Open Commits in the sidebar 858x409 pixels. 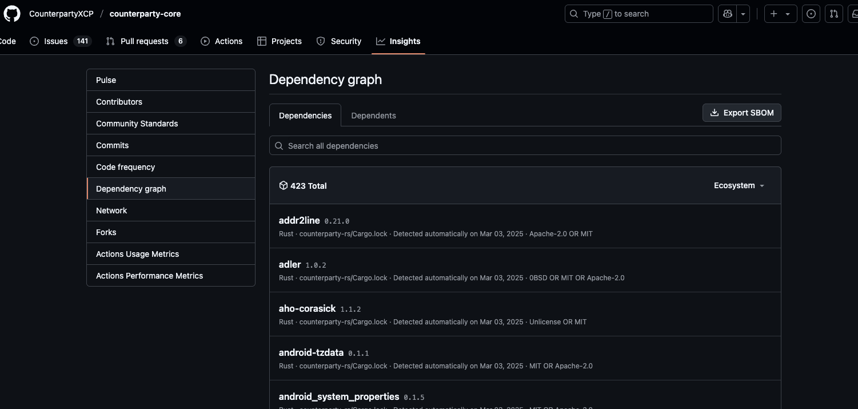click(171, 145)
